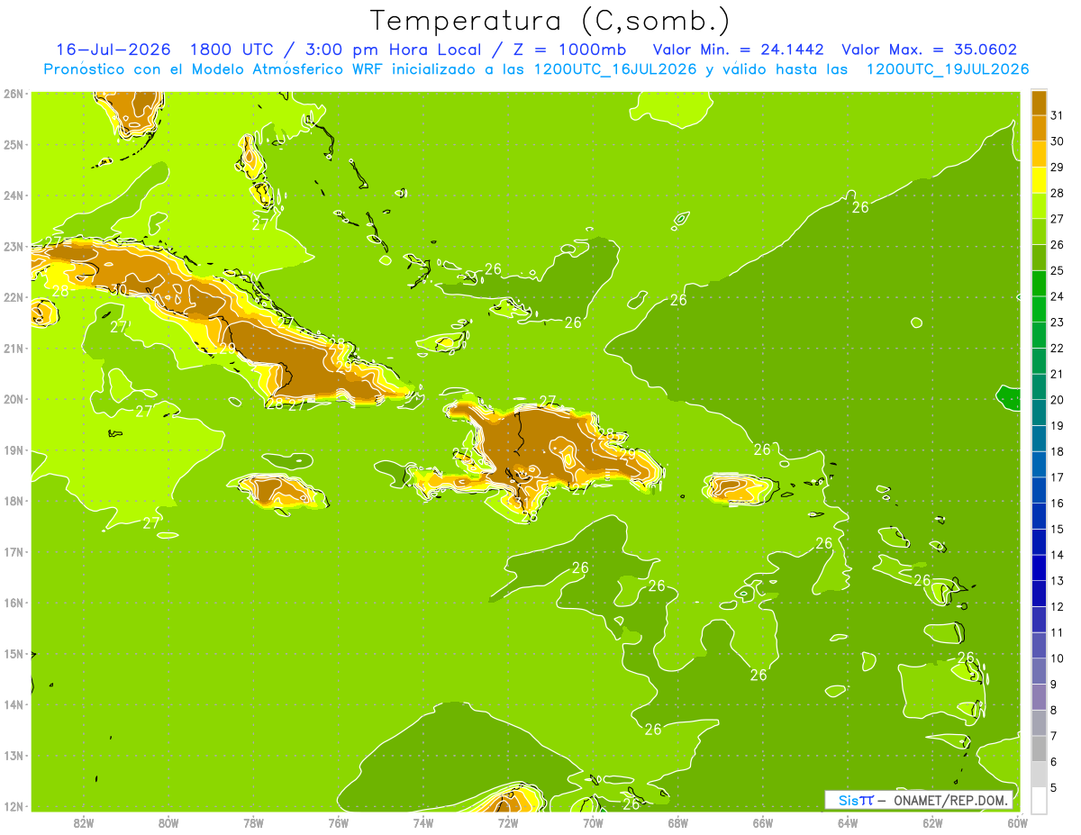Click the '76W' longitude label
This screenshot has width=1081, height=835.
(x=339, y=822)
